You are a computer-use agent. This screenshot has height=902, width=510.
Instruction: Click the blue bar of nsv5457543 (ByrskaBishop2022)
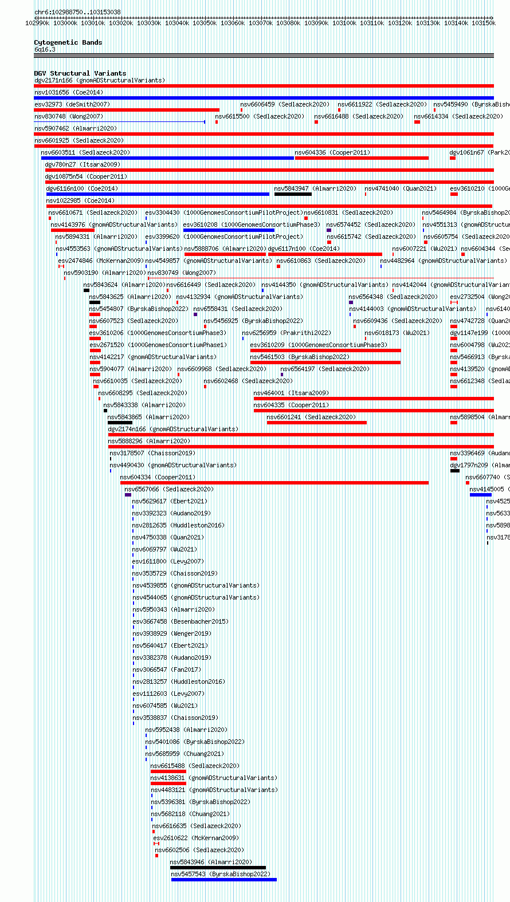pos(224,880)
